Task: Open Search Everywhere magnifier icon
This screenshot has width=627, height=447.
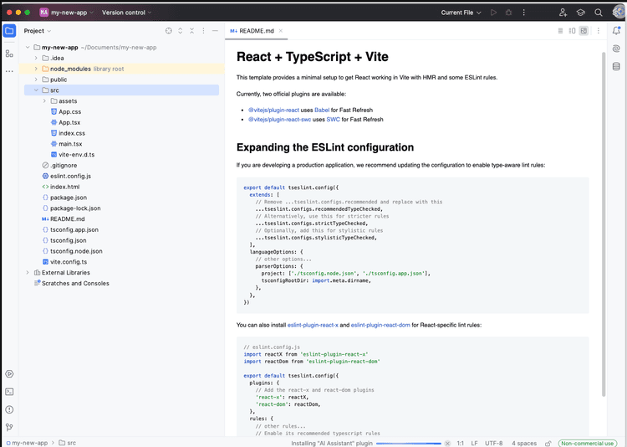Action: click(x=599, y=13)
